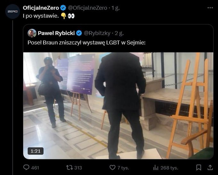
Task: Open the three-dot more options menu
Action: pyautogui.click(x=210, y=8)
